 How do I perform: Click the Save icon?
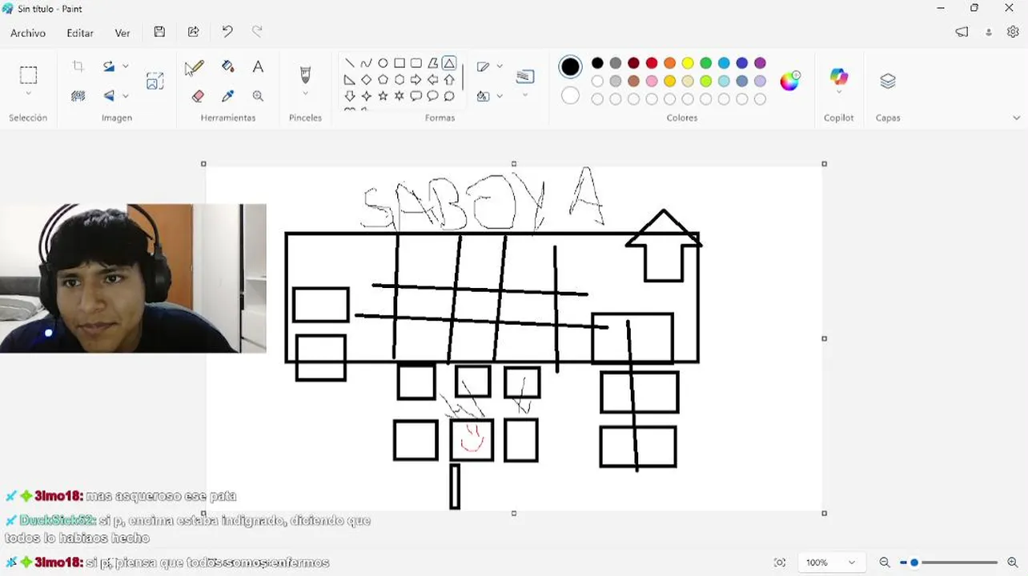click(x=159, y=32)
